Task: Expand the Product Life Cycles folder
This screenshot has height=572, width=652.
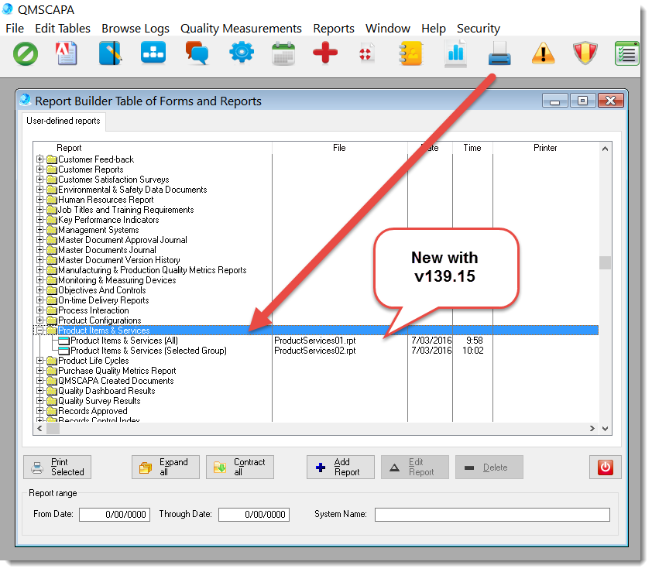Action: pos(41,361)
